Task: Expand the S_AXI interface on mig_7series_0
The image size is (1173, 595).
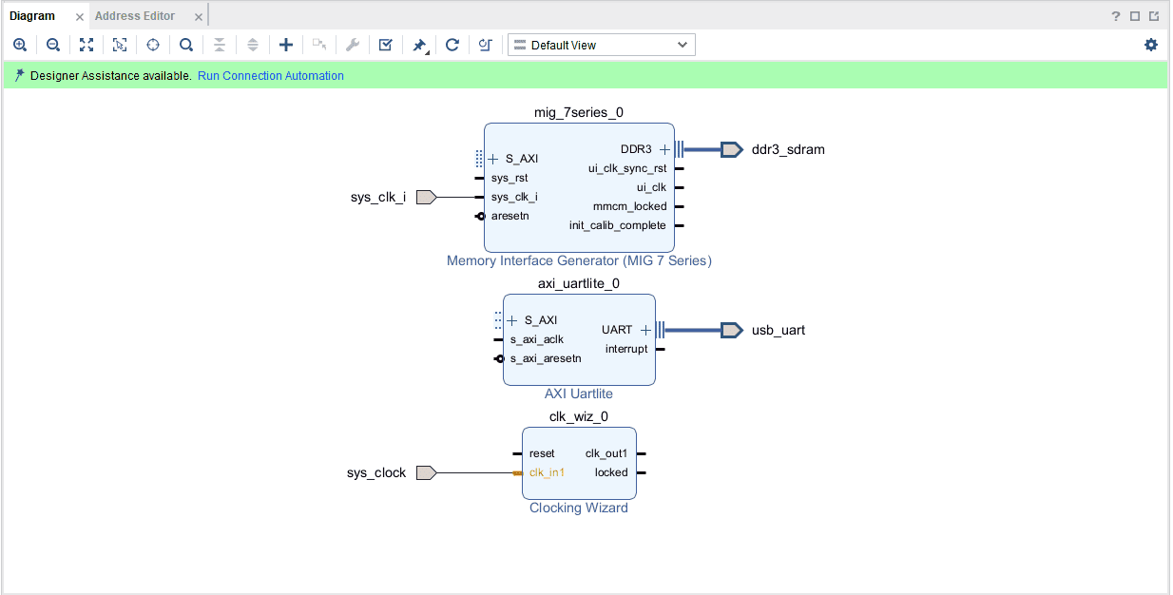Action: pos(493,159)
